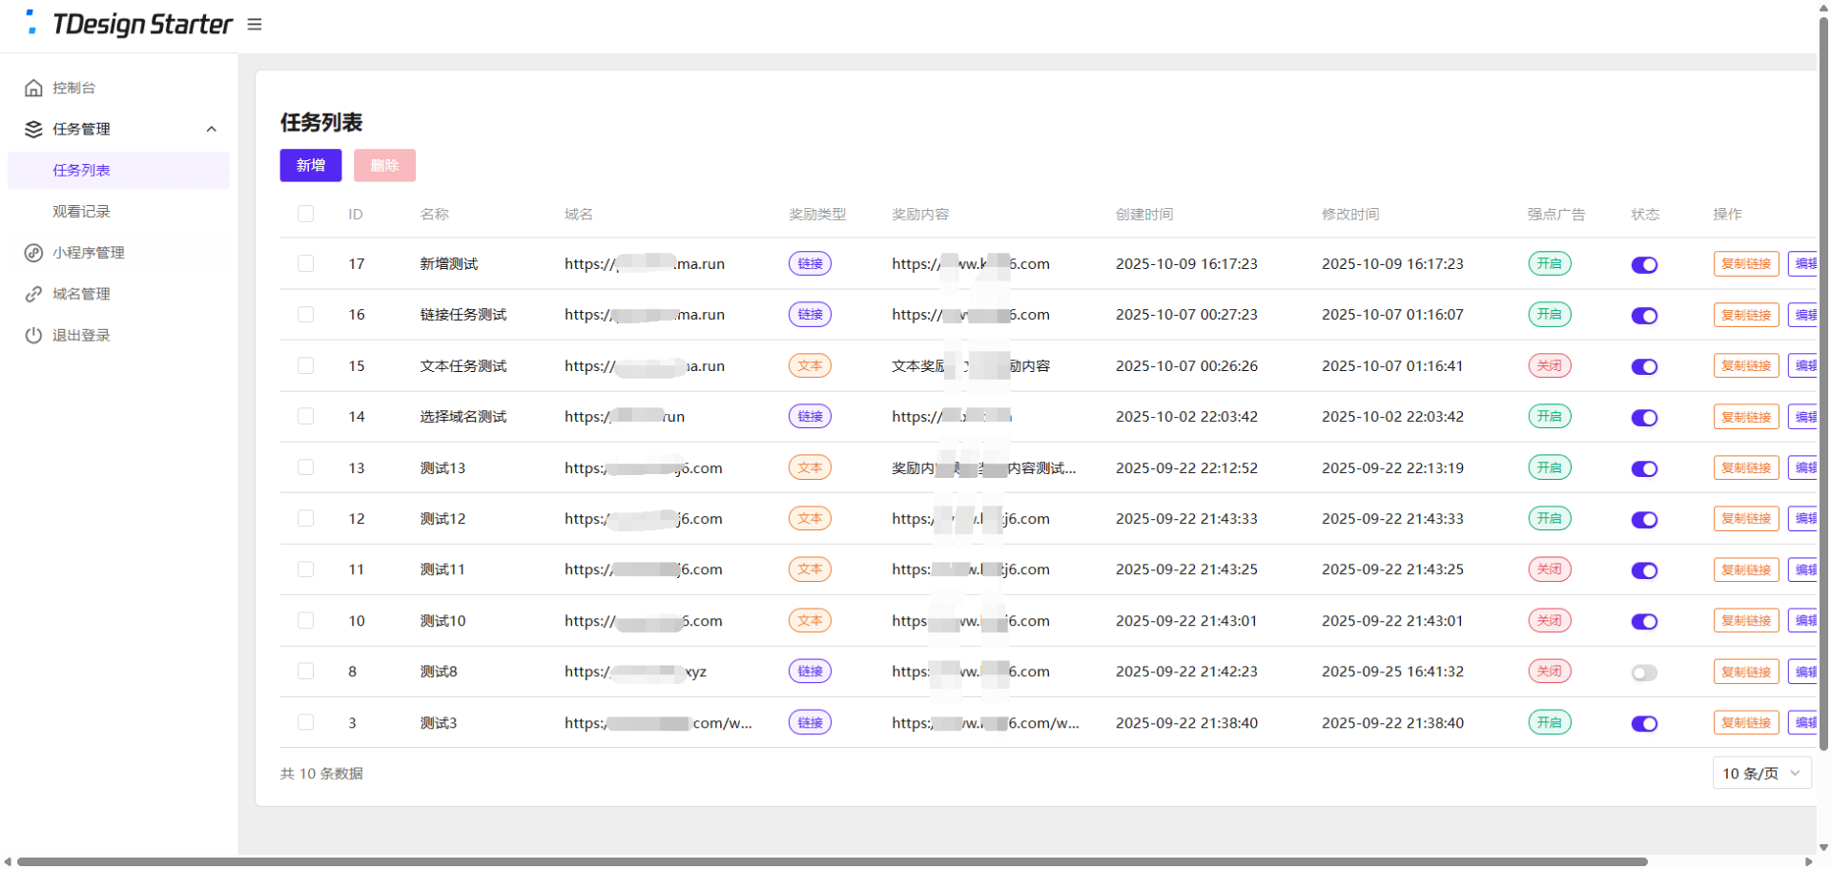Click the mini-program icon beside 小程序管理
This screenshot has width=1831, height=869.
(x=33, y=253)
